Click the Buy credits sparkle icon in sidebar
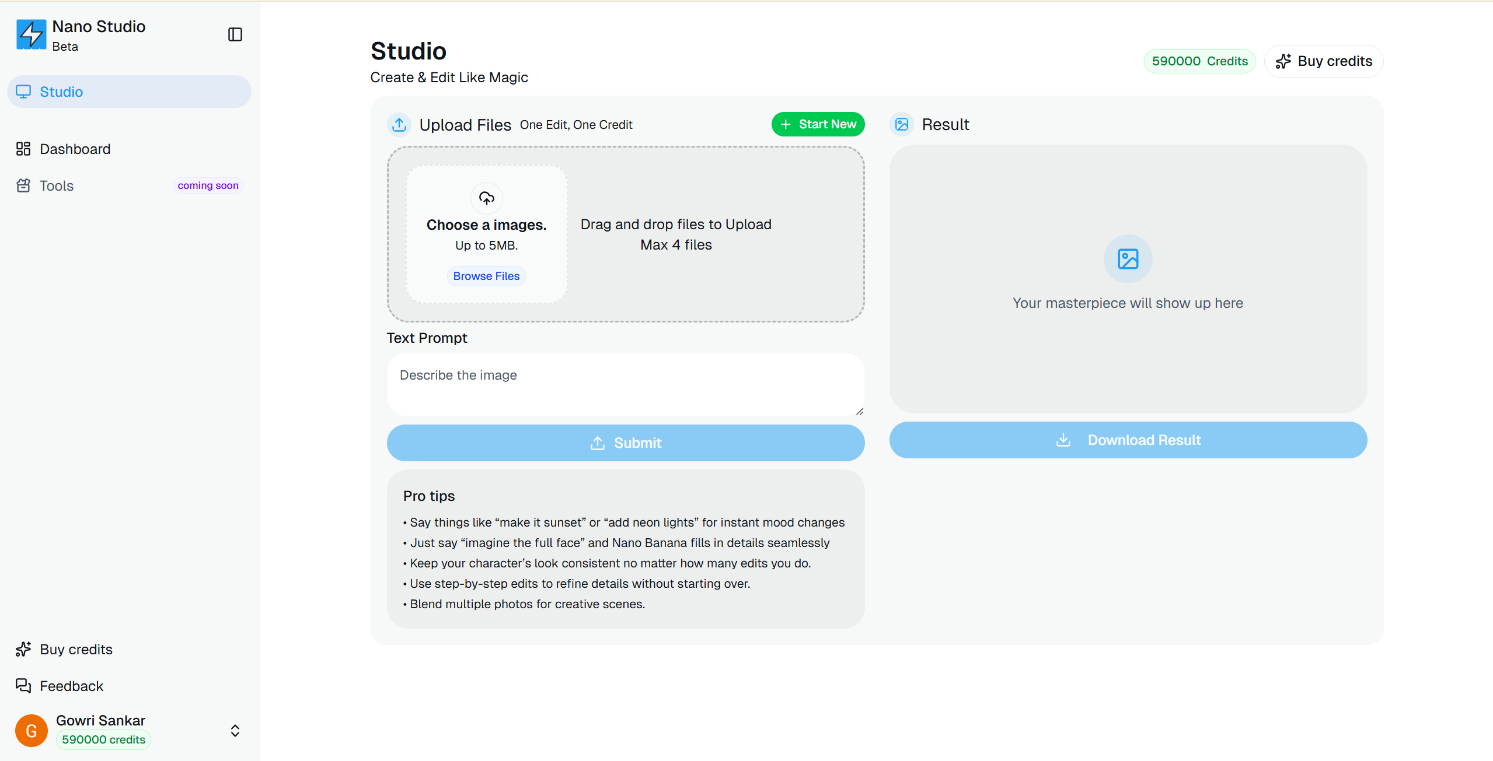The height and width of the screenshot is (761, 1493). click(22, 648)
